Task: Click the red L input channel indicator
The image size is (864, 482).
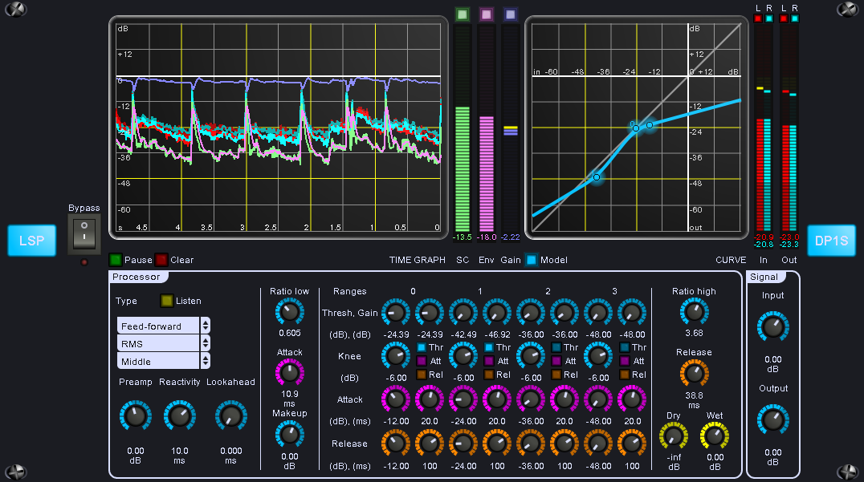Action: 759,18
